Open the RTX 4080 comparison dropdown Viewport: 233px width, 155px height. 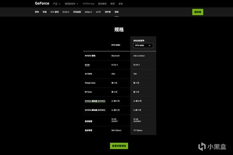[x=143, y=45]
